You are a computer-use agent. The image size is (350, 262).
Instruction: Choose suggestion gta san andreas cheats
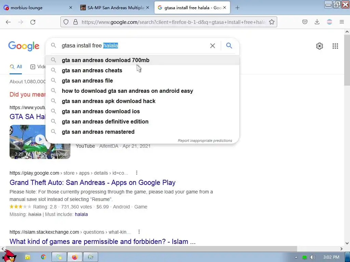coord(143,70)
